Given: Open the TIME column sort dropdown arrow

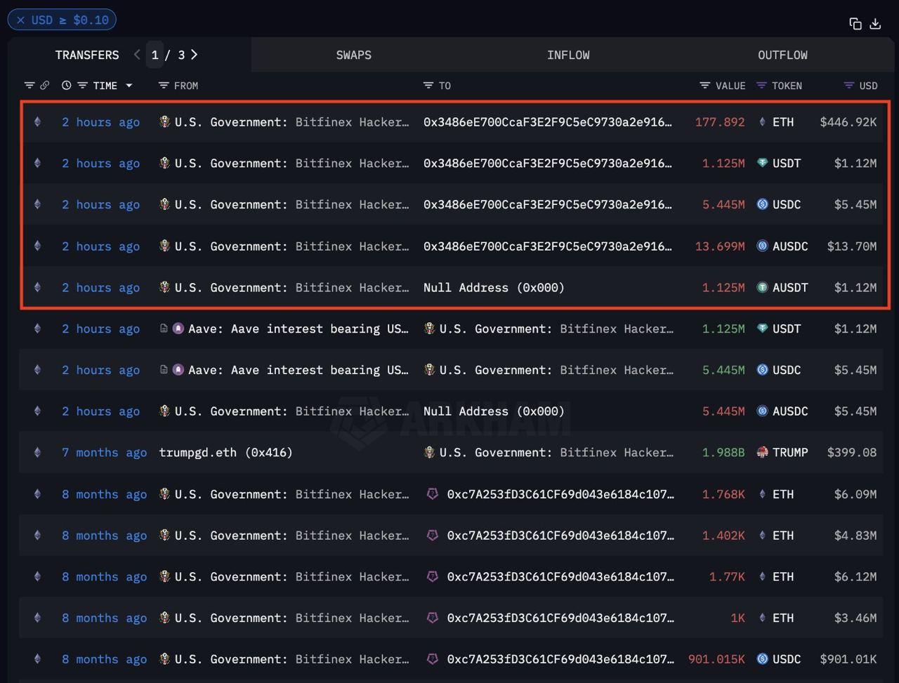Looking at the screenshot, I should pos(129,86).
